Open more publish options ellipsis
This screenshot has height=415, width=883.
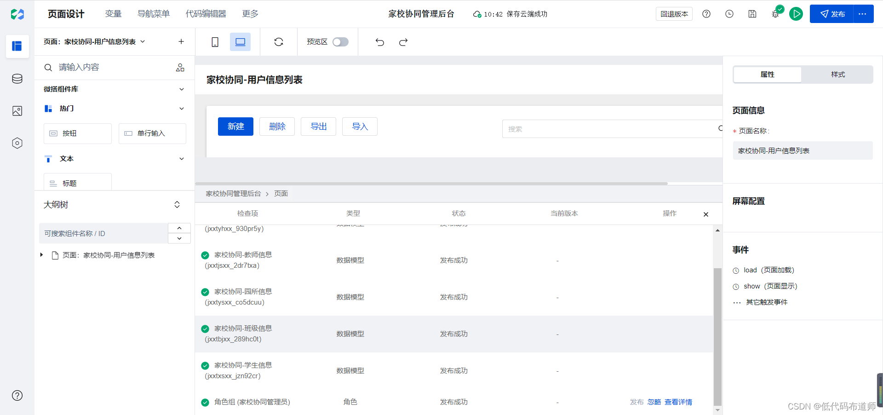click(863, 14)
